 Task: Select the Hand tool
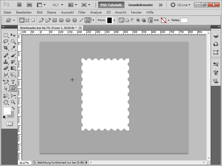6,102
